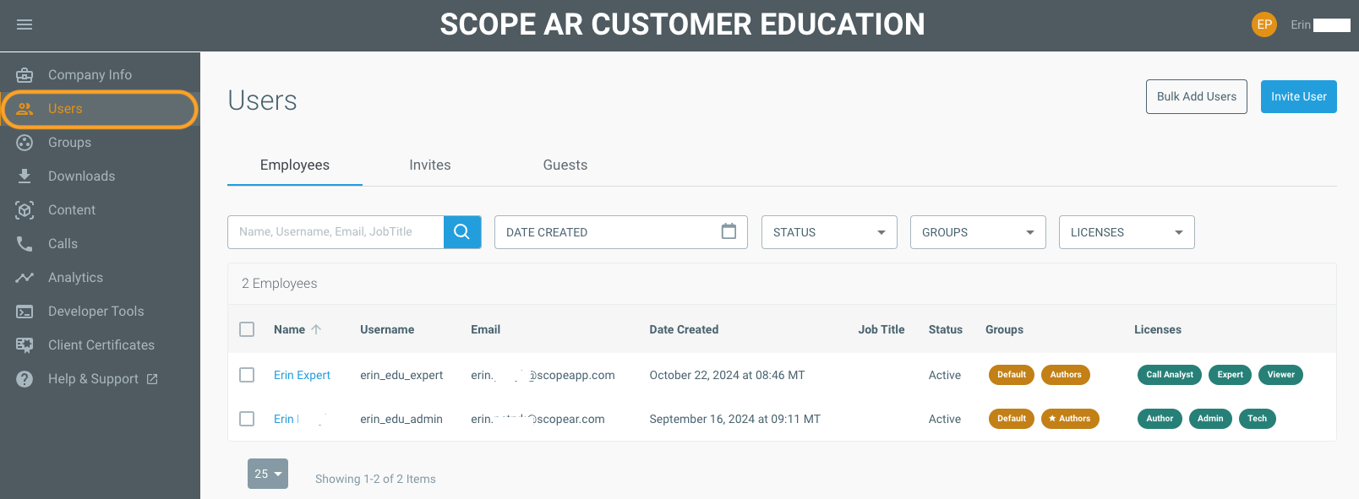The height and width of the screenshot is (499, 1359).
Task: Click the Analytics chart icon
Action: point(25,278)
